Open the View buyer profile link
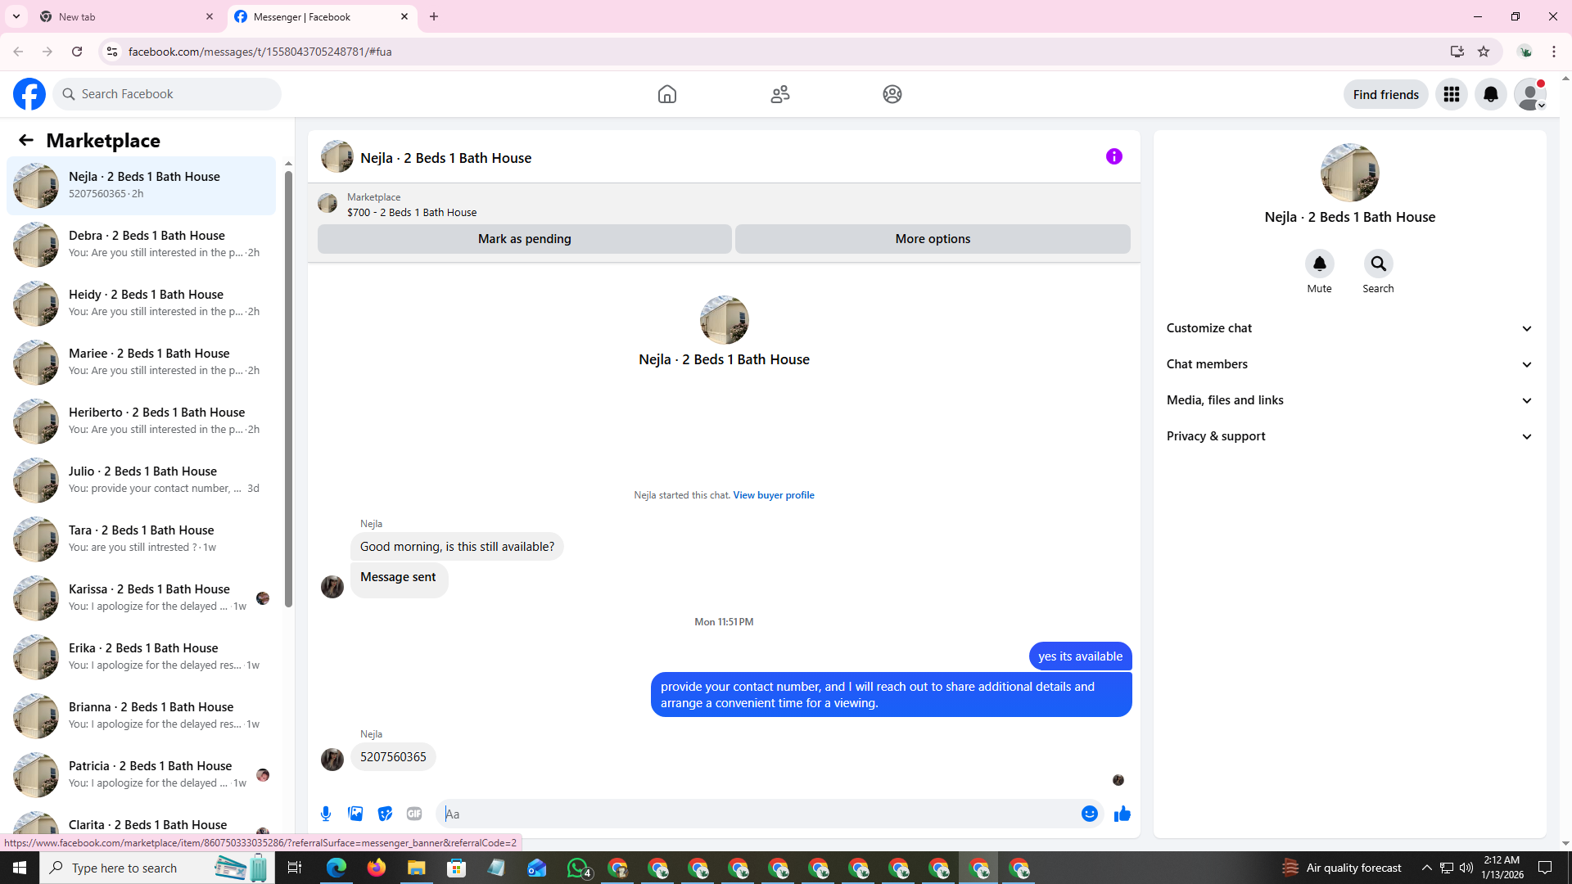The height and width of the screenshot is (884, 1572). [x=773, y=495]
